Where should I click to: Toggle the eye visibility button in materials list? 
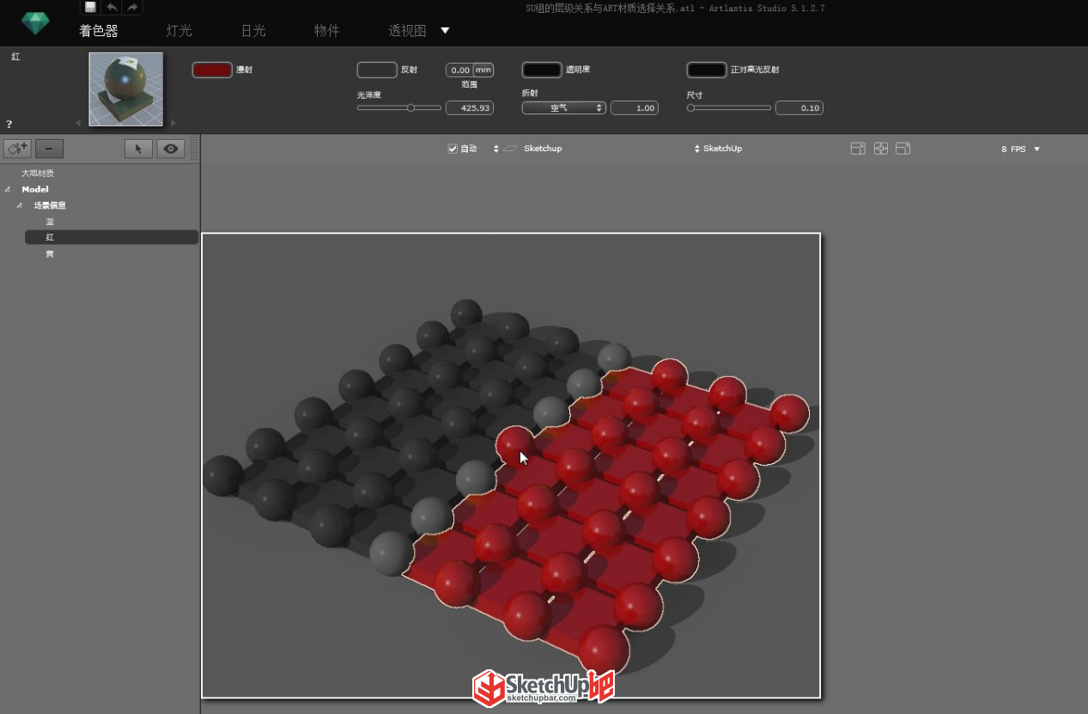[x=170, y=149]
